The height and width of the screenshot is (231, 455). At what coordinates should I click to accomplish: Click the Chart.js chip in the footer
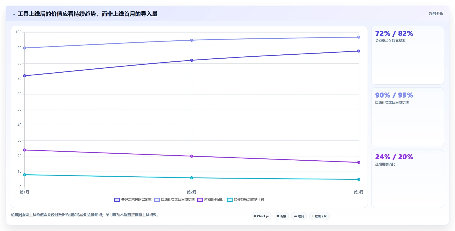click(261, 216)
